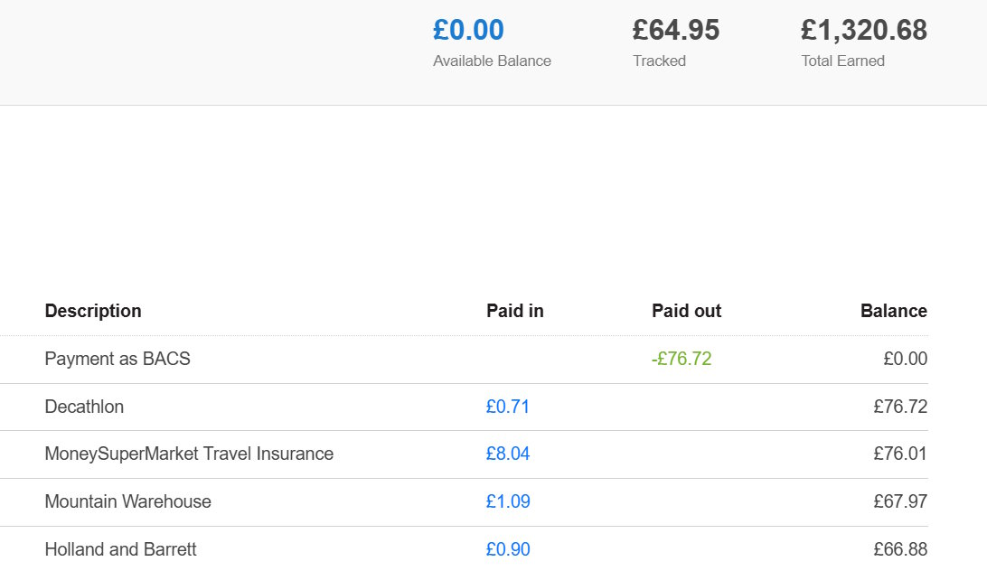Click the £0.71 Decathlon cashback amount
This screenshot has height=571, width=987.
click(508, 407)
